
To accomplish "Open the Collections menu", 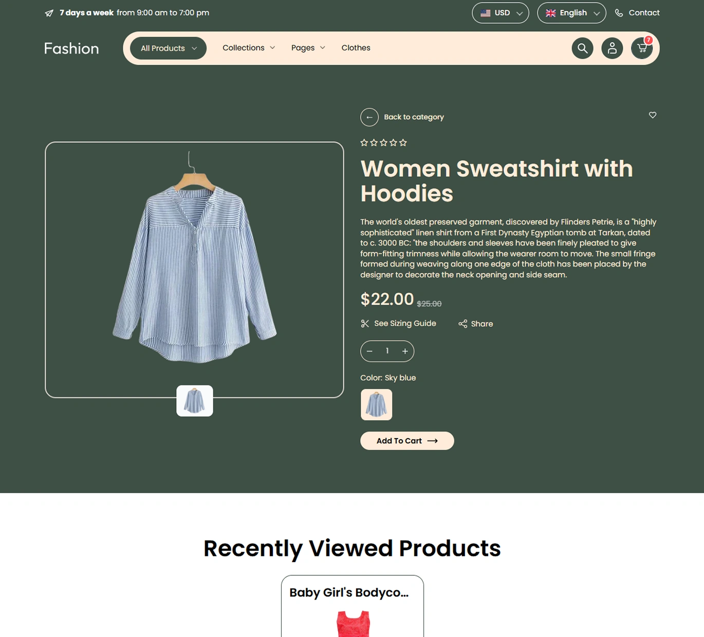I will point(249,48).
